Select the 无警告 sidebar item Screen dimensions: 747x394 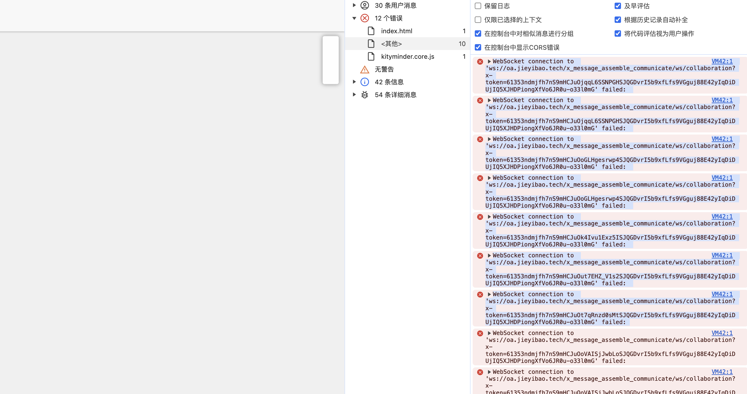tap(384, 70)
